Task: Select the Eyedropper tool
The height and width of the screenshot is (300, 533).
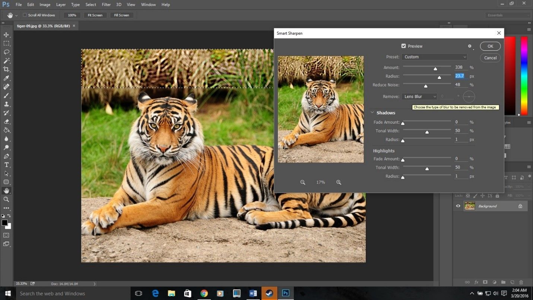Action: [6, 78]
